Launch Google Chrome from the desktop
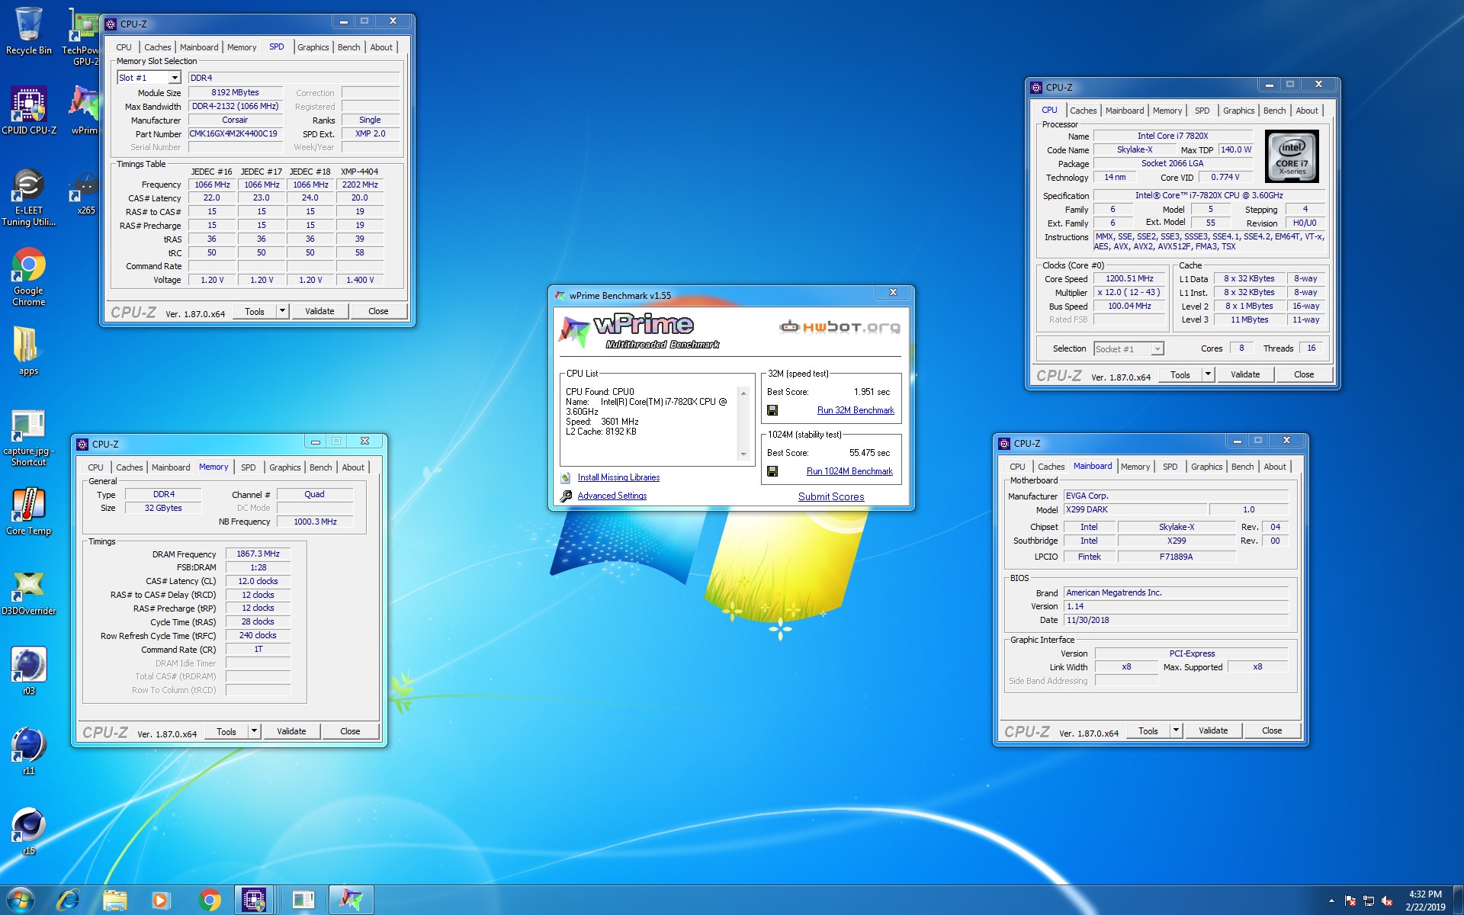The image size is (1464, 915). (28, 276)
